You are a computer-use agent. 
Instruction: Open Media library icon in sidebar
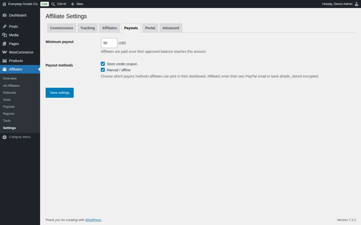click(x=5, y=35)
